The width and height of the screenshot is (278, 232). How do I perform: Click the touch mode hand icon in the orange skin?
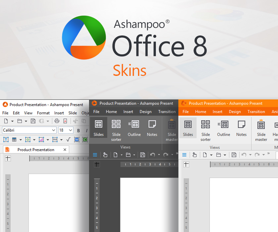click(195, 155)
